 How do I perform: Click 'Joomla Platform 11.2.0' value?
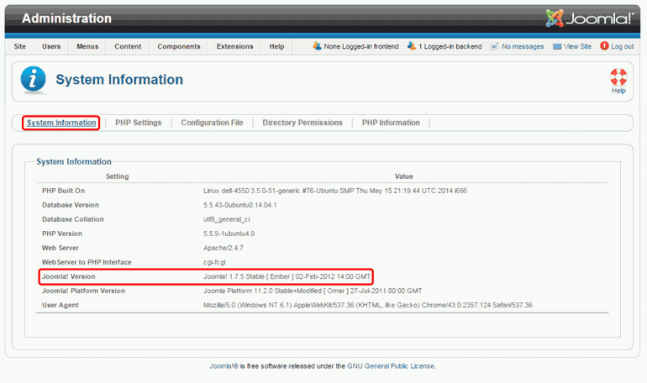(x=313, y=291)
